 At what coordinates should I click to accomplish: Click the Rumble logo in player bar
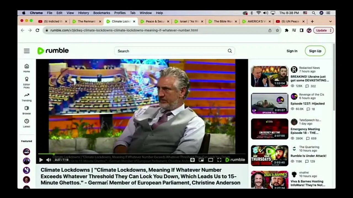pos(235,160)
